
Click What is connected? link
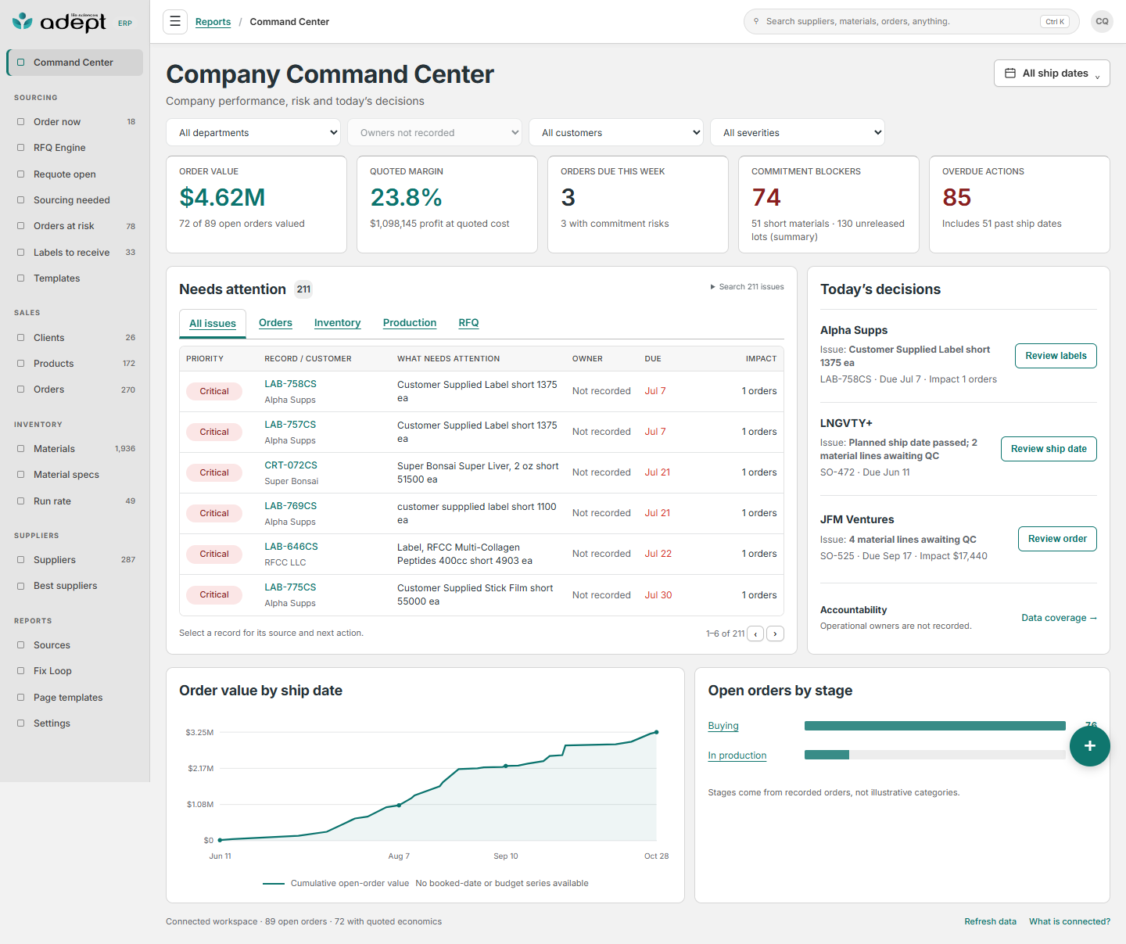point(1070,921)
